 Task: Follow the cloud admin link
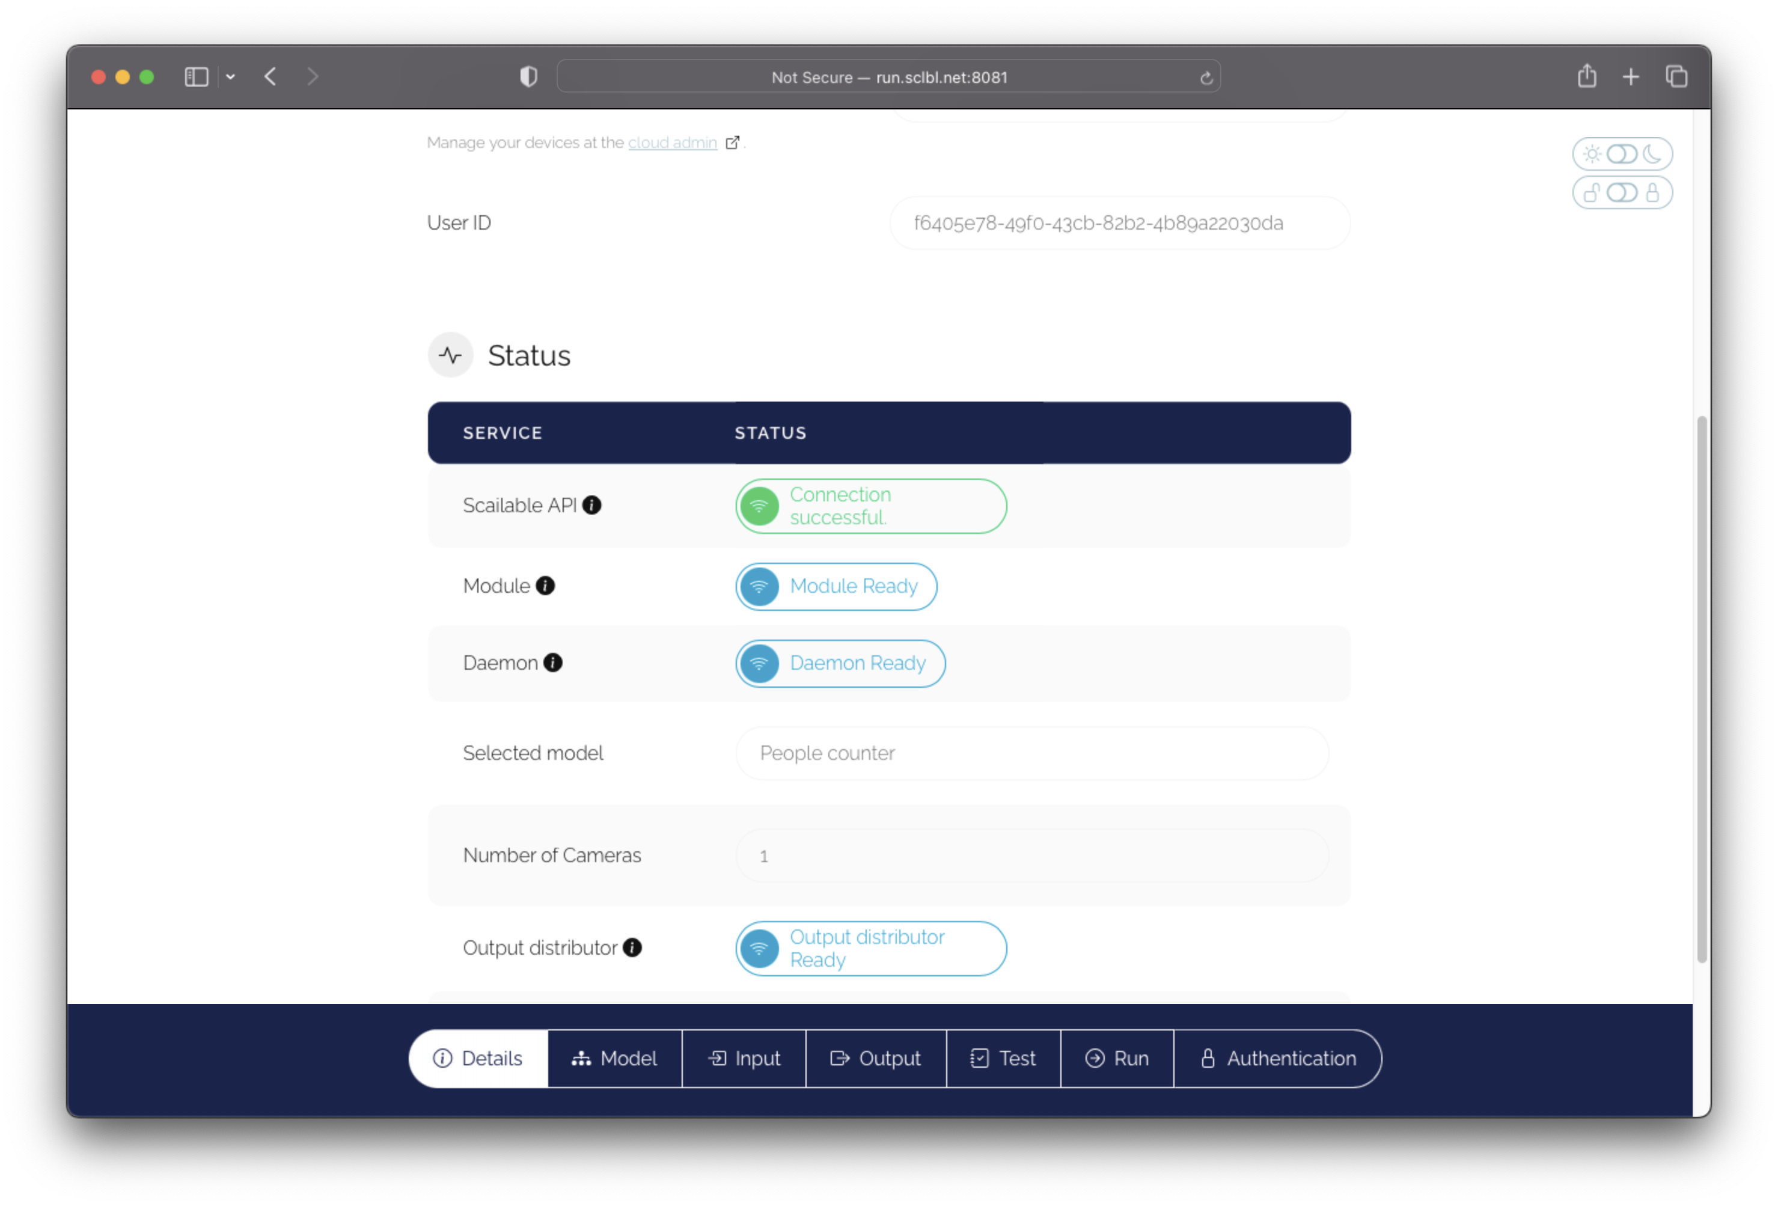[x=673, y=142]
